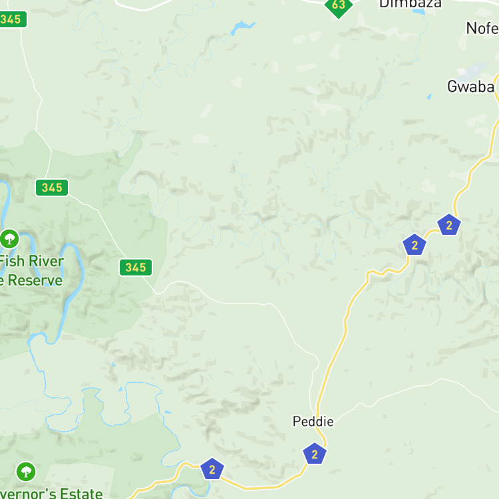Tap the blue lake west of route 63
The width and height of the screenshot is (499, 499).
point(242,27)
